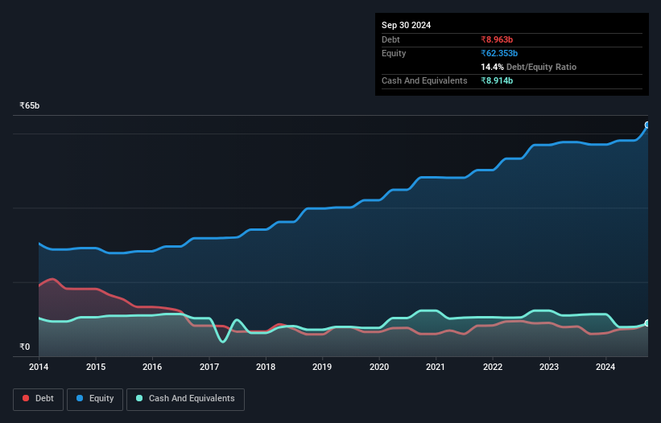Screen dimensions: 661x423
Task: Select the 2021 x-axis label
Action: (x=436, y=367)
